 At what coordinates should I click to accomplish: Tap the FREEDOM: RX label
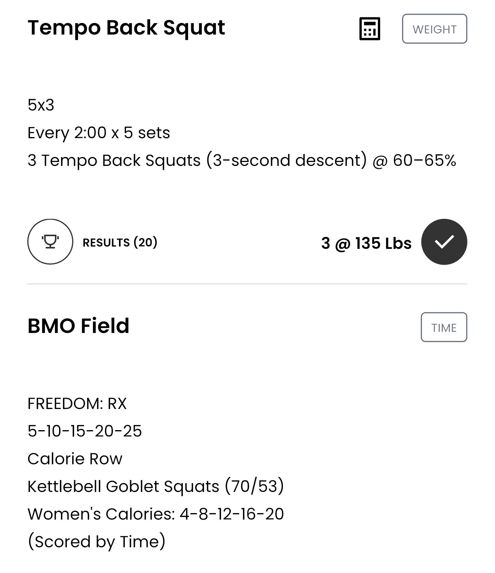coord(77,403)
